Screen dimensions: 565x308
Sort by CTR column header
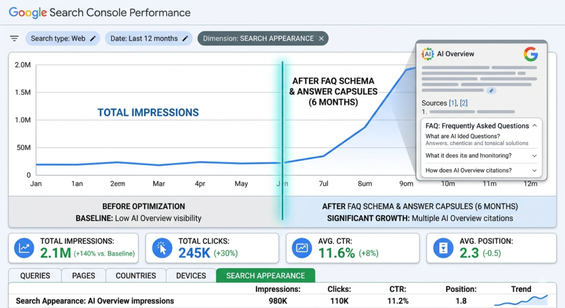tap(398, 289)
